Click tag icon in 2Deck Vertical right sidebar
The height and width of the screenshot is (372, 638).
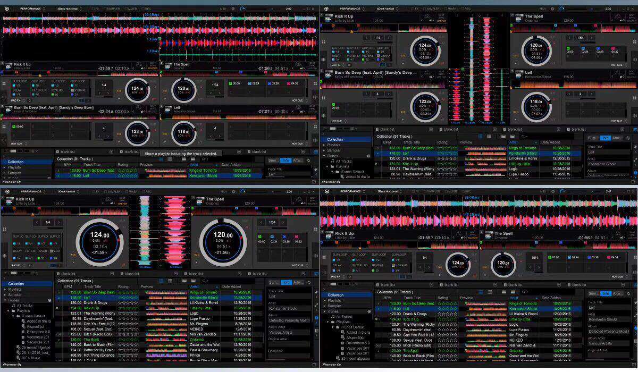[316, 291]
